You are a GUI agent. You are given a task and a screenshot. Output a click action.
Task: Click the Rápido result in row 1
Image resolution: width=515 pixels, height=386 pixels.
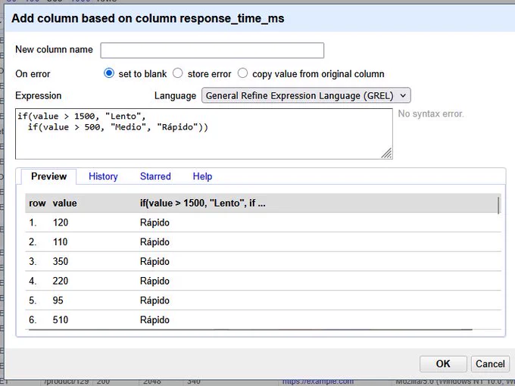[x=154, y=223]
